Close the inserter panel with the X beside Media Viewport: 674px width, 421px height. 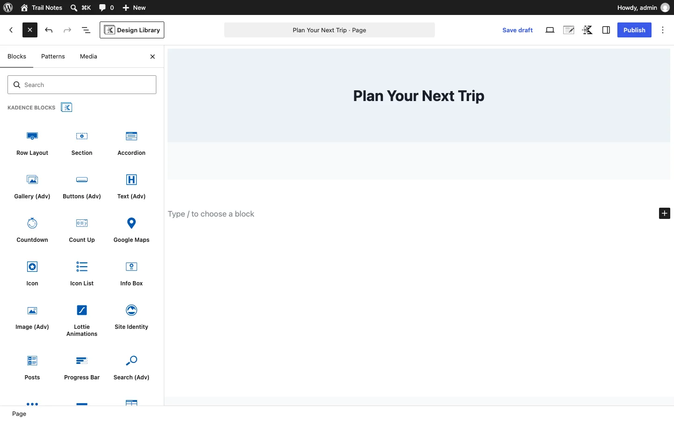153,57
